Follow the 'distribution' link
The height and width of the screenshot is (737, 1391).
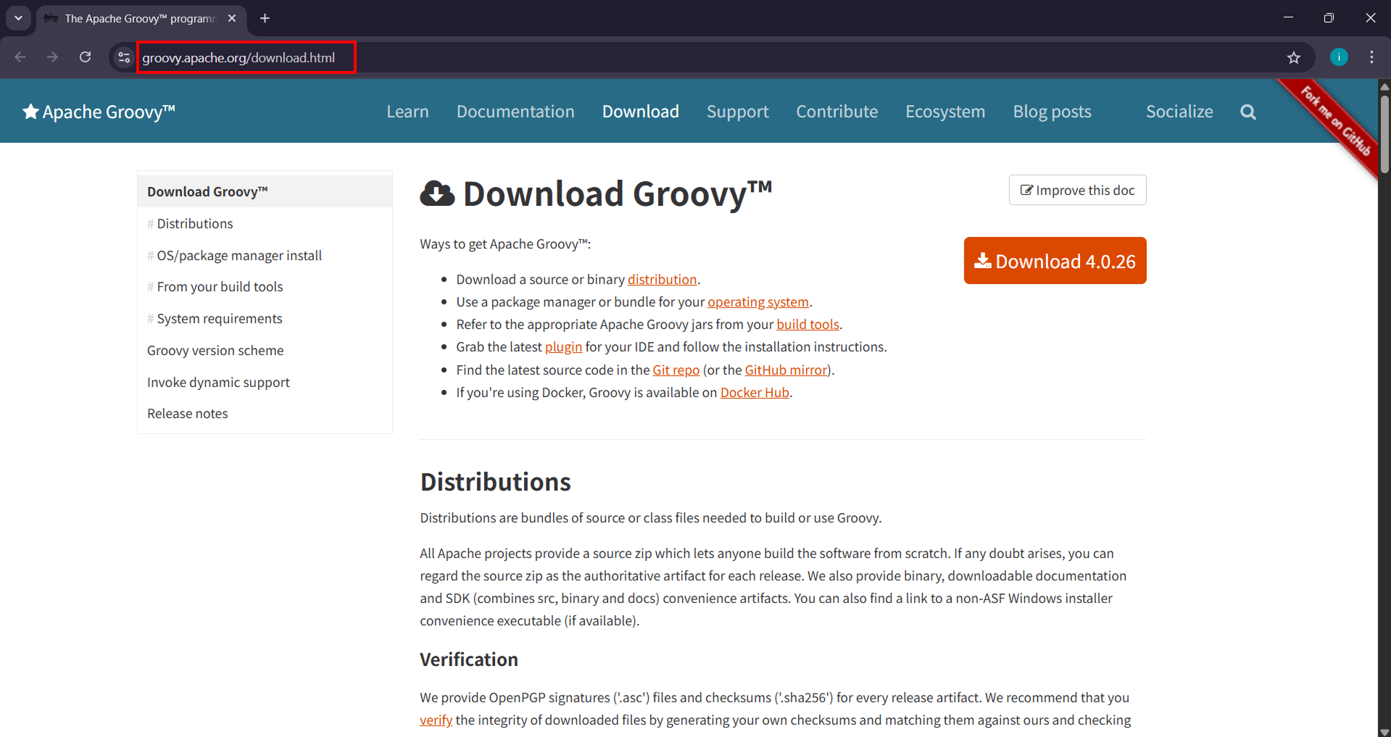tap(663, 280)
